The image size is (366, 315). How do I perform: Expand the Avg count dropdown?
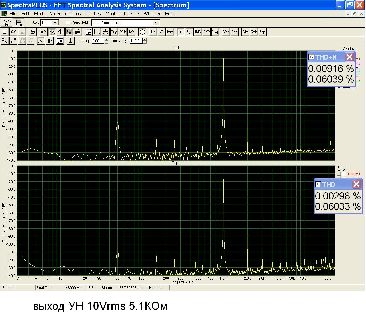pyautogui.click(x=55, y=23)
